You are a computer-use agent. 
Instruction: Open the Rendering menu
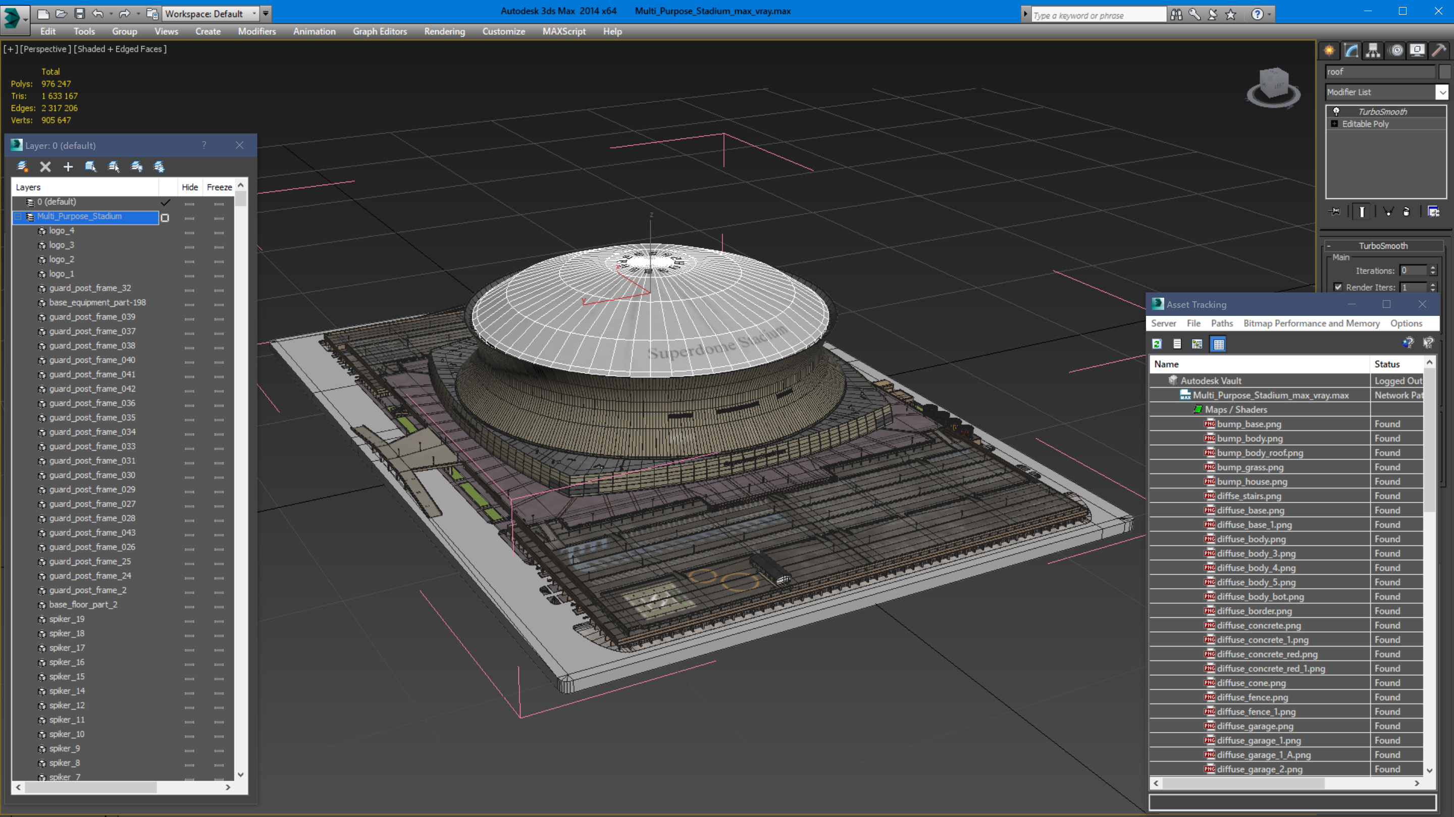click(444, 32)
